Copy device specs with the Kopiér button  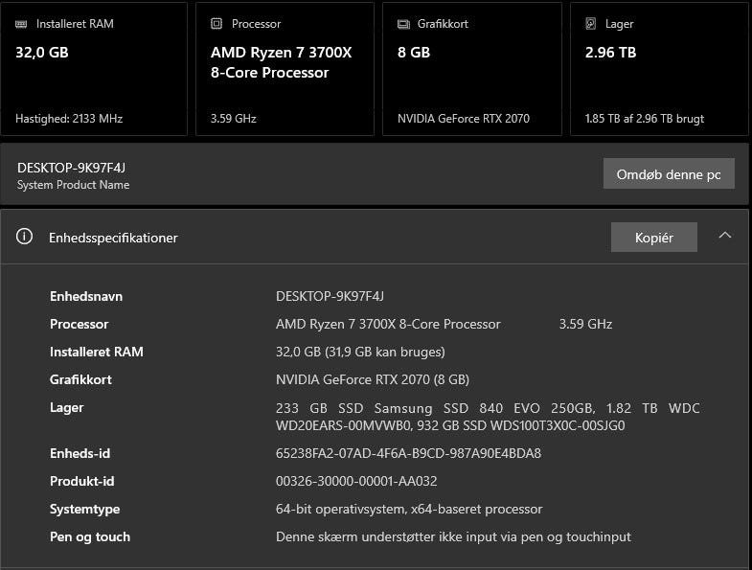[x=653, y=238]
